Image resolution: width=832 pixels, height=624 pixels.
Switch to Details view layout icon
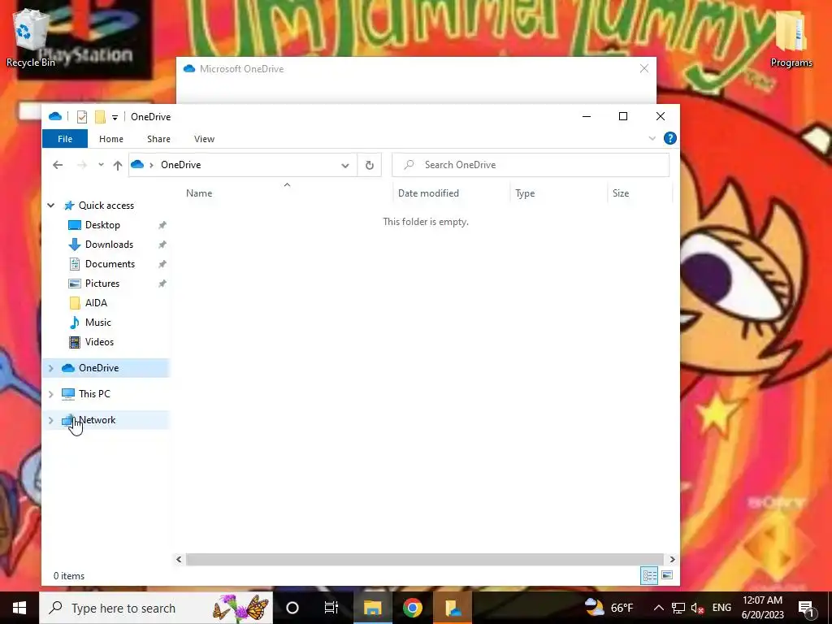[x=649, y=576]
